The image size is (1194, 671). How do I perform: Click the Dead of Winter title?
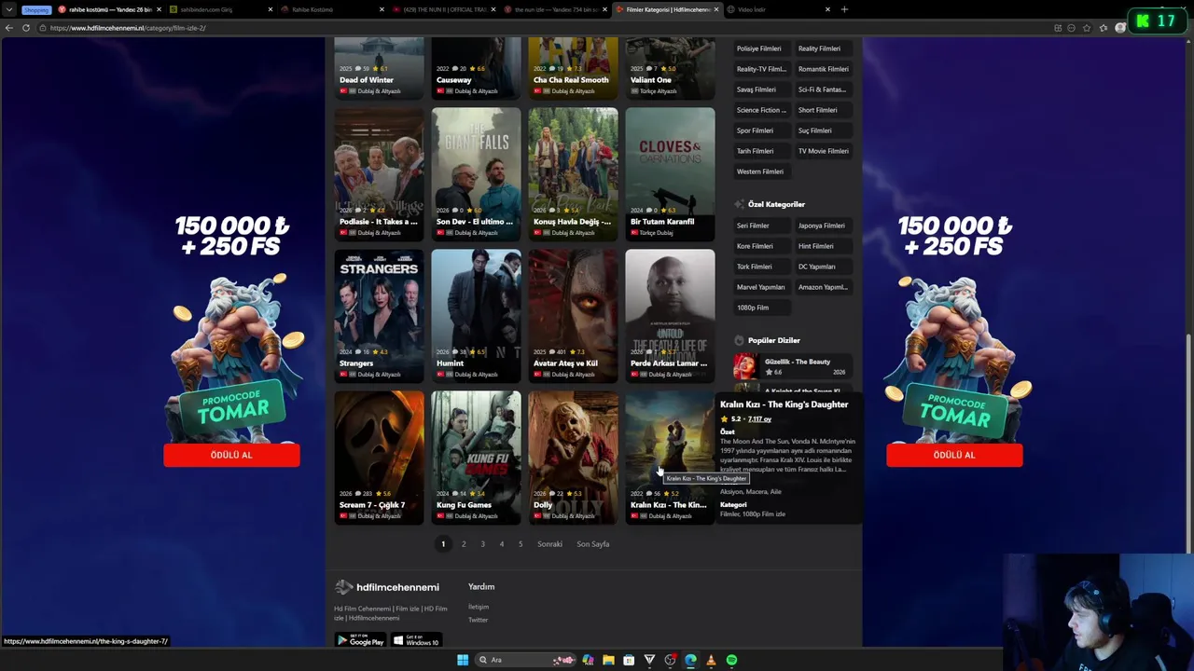click(367, 80)
